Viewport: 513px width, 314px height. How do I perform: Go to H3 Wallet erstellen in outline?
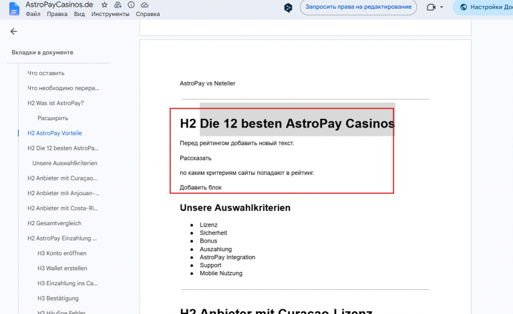63,269
